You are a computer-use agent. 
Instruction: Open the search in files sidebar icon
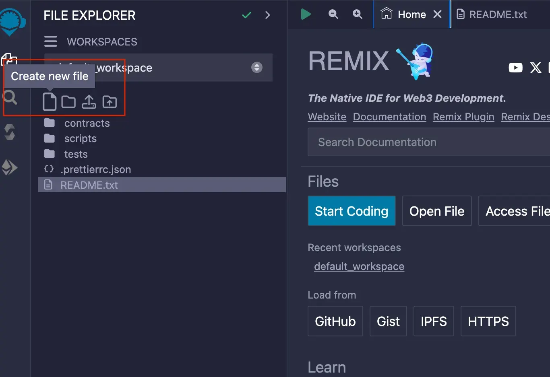click(x=10, y=97)
